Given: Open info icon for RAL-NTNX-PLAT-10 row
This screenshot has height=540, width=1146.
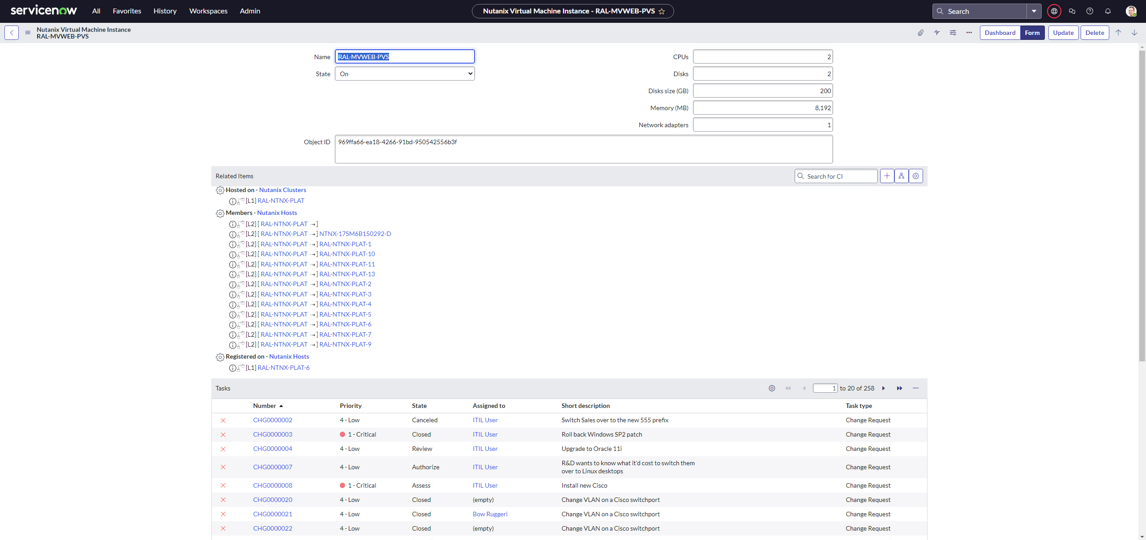Looking at the screenshot, I should tap(232, 254).
